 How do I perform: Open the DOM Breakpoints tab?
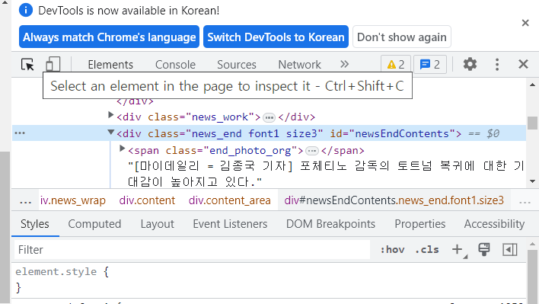(x=330, y=224)
